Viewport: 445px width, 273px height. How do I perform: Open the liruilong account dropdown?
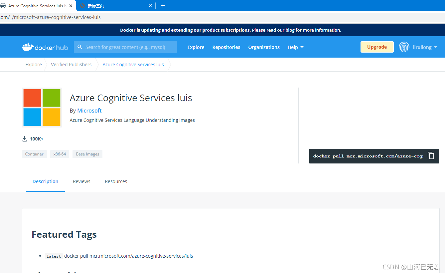(425, 47)
